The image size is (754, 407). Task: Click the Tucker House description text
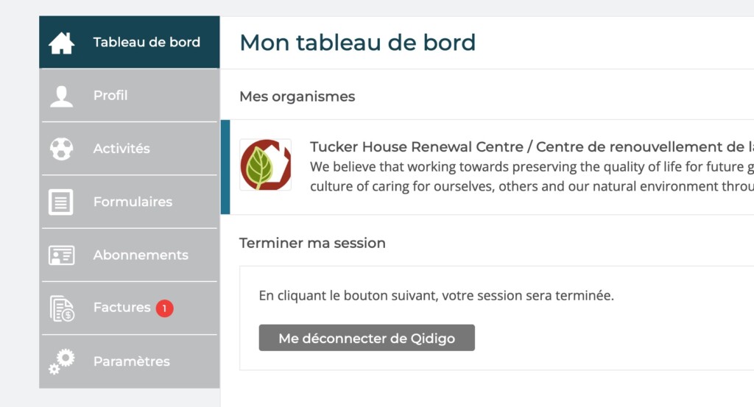532,177
